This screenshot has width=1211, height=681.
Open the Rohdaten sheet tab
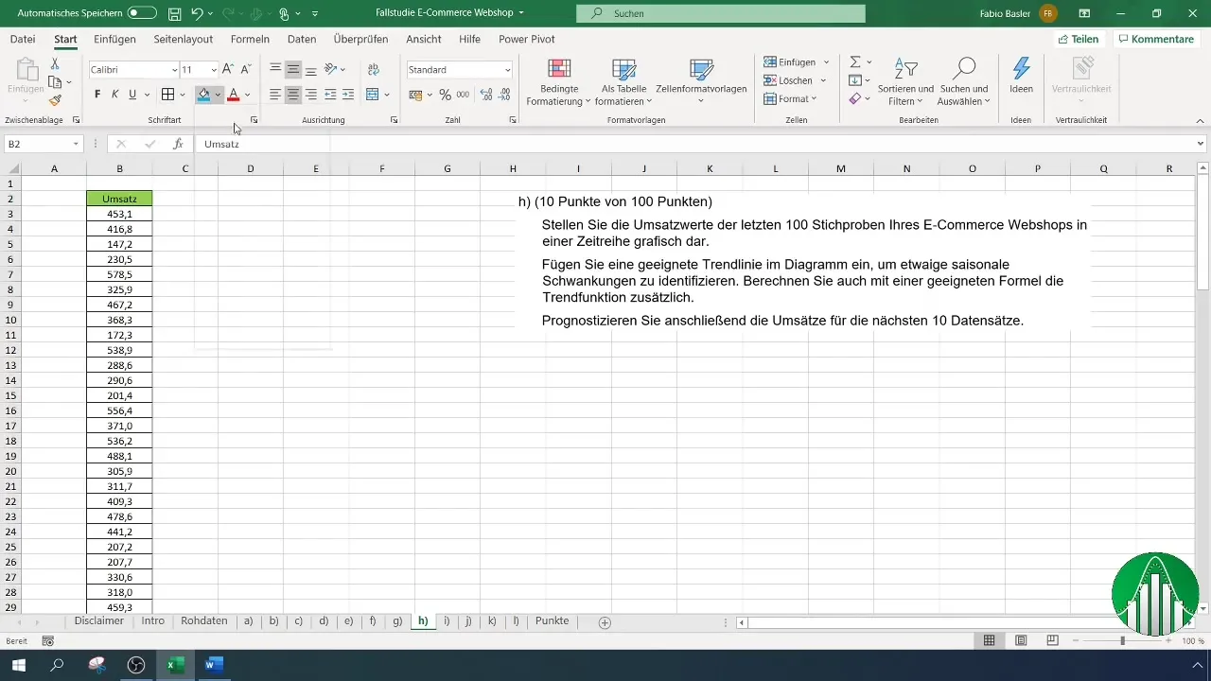(x=203, y=621)
